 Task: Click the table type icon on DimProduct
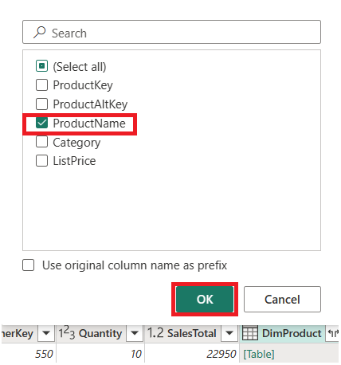coord(250,333)
